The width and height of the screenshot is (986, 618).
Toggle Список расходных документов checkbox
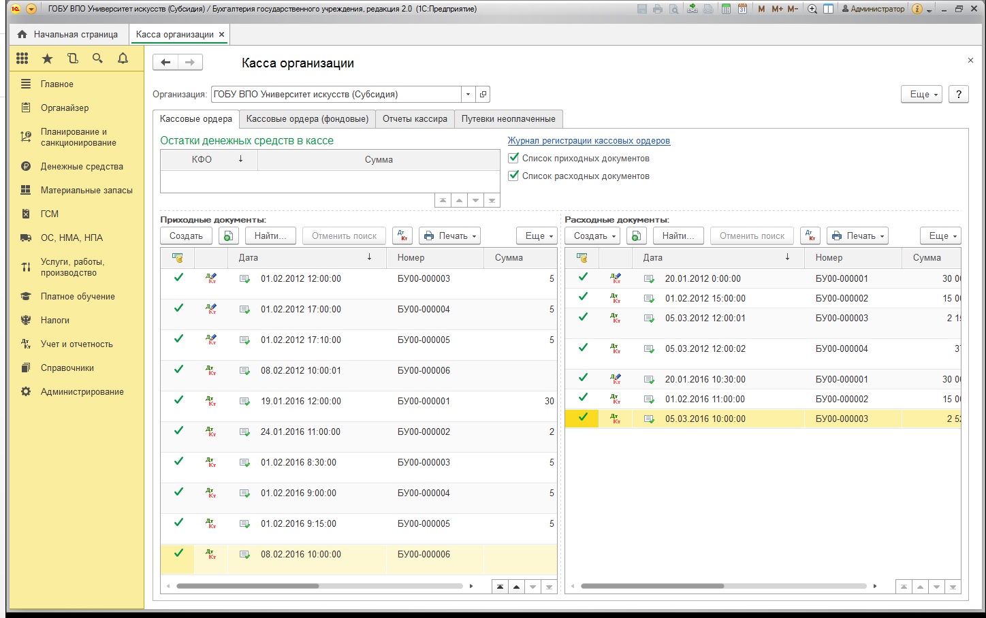(x=514, y=176)
